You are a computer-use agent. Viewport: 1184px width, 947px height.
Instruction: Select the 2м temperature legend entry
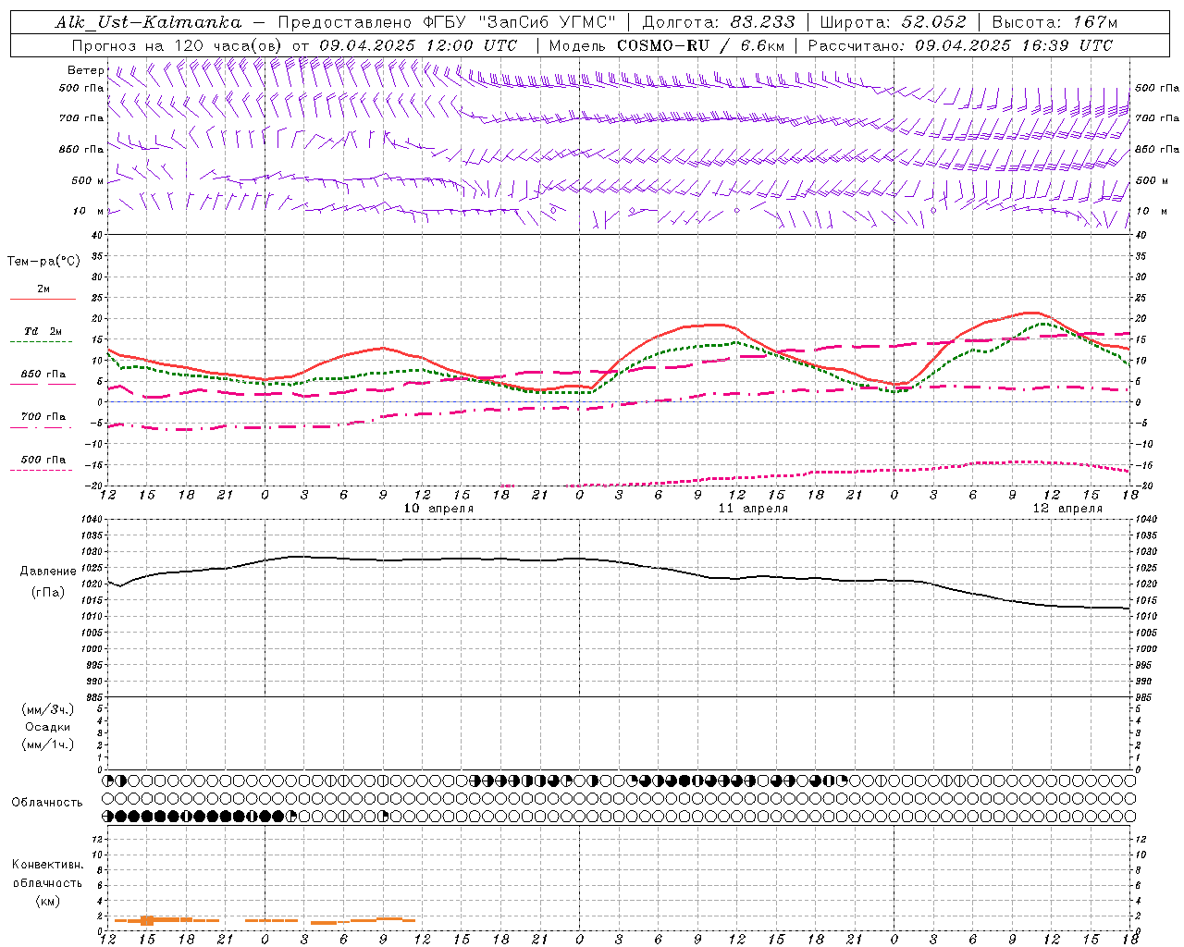[43, 289]
